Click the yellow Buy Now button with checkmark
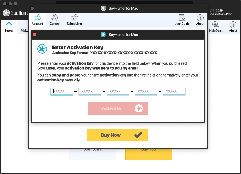This screenshot has height=174, width=241. pos(117,135)
